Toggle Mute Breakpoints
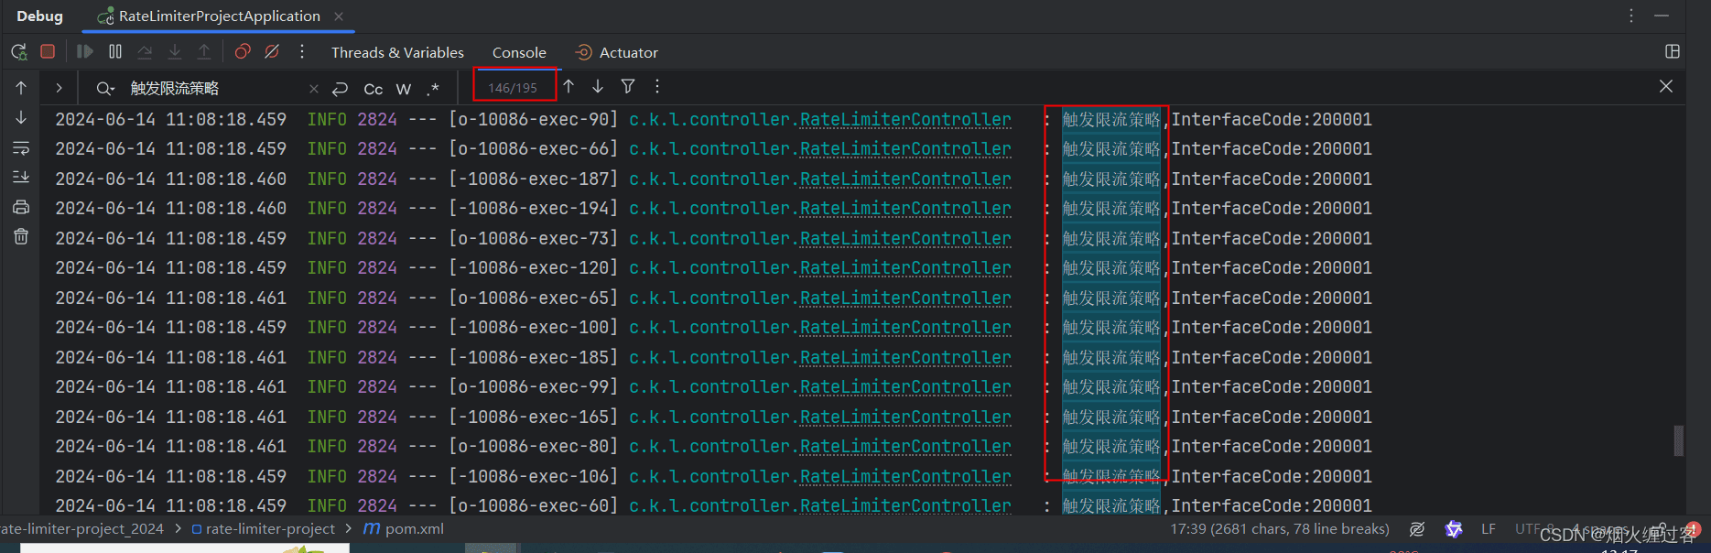1711x553 pixels. click(x=272, y=52)
